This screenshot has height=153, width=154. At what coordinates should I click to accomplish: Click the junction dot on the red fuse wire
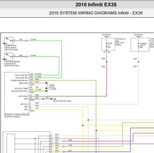pos(107,62)
